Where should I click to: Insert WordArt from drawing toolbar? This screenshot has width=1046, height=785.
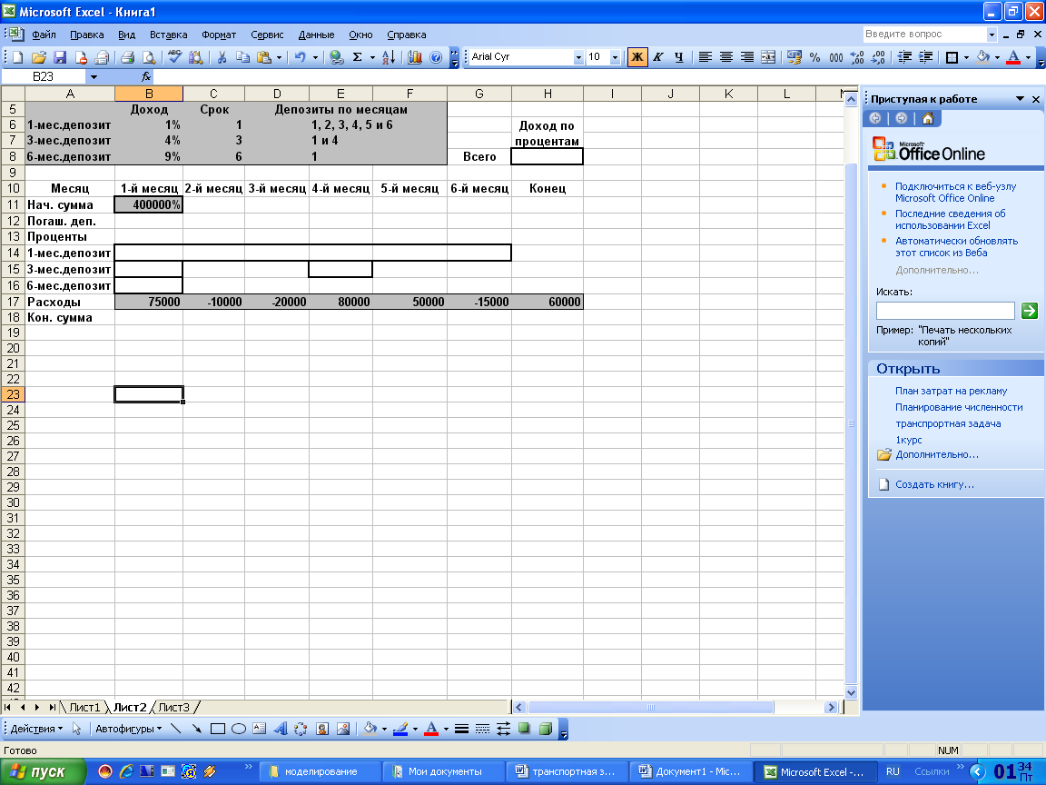[x=280, y=729]
